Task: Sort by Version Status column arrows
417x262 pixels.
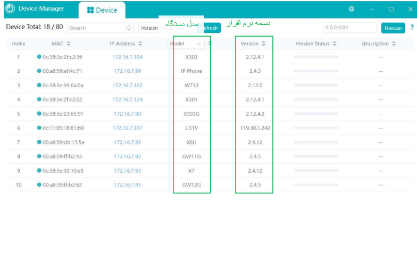Action: click(335, 44)
